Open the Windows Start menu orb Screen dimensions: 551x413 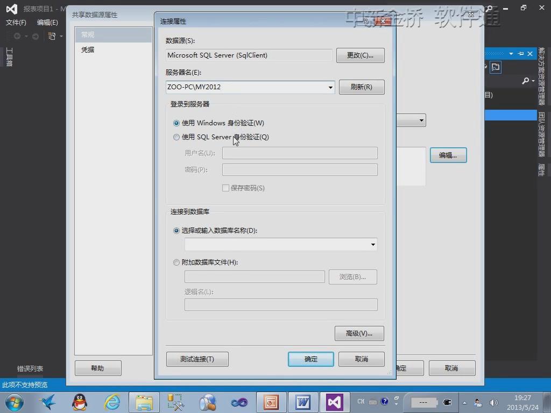[15, 402]
